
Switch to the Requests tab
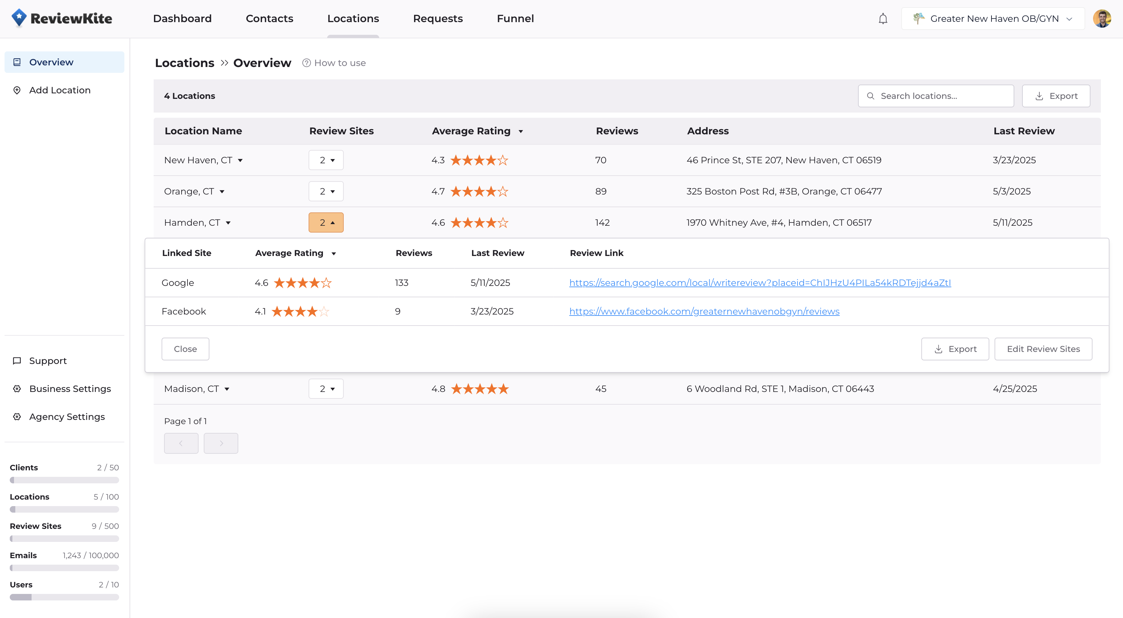[x=438, y=19]
